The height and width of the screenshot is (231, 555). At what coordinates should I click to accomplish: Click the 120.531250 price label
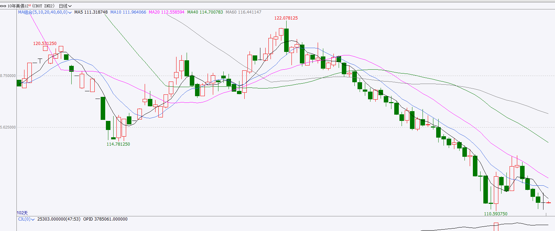point(45,44)
